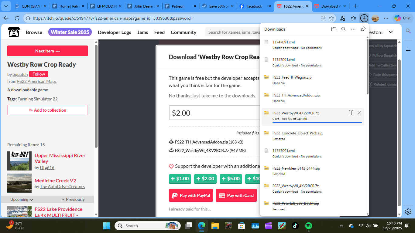Add $1.00 tip button
415x233 pixels.
pos(180,178)
